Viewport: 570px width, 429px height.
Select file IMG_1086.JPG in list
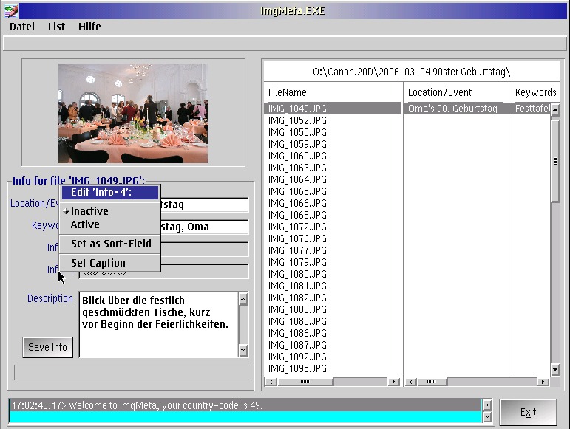(x=332, y=333)
